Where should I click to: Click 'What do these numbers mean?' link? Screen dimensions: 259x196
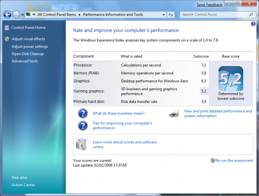pos(119,114)
